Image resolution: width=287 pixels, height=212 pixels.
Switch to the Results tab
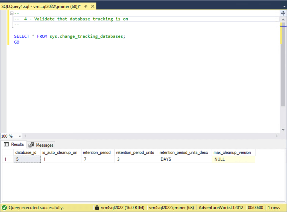click(x=14, y=145)
